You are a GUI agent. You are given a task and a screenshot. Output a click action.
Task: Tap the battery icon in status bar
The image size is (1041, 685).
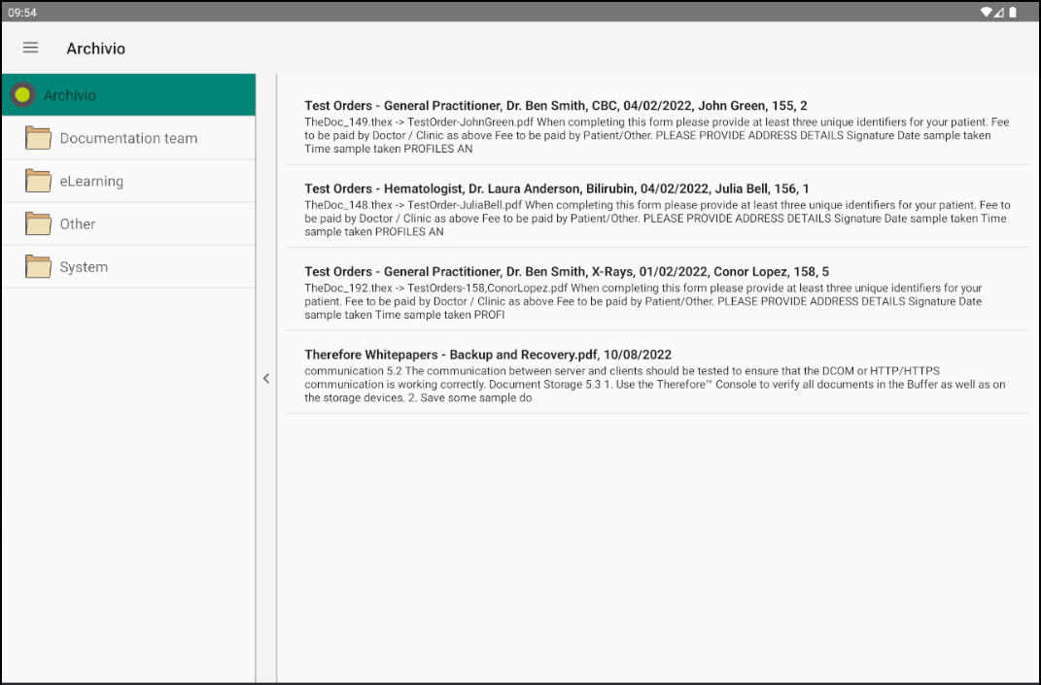(1013, 12)
